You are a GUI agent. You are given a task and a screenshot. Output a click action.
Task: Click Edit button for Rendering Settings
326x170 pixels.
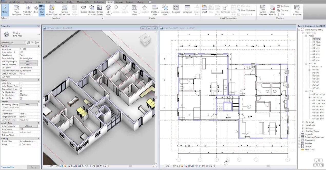coord(28,105)
